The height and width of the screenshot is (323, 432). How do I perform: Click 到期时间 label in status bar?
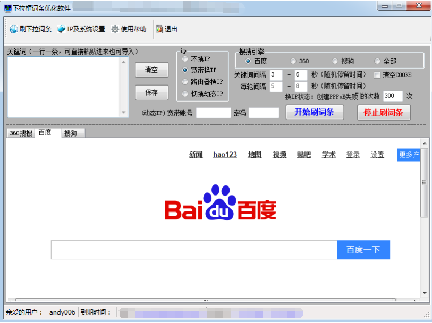click(x=95, y=312)
